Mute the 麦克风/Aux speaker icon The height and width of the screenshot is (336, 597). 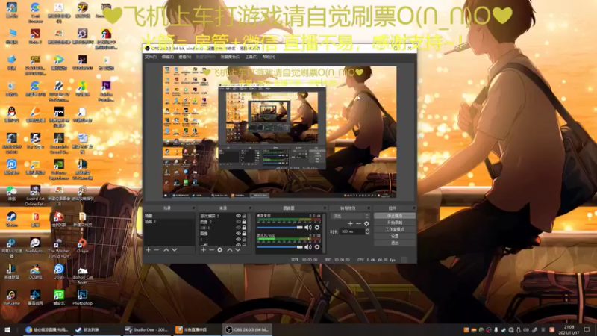pos(308,247)
